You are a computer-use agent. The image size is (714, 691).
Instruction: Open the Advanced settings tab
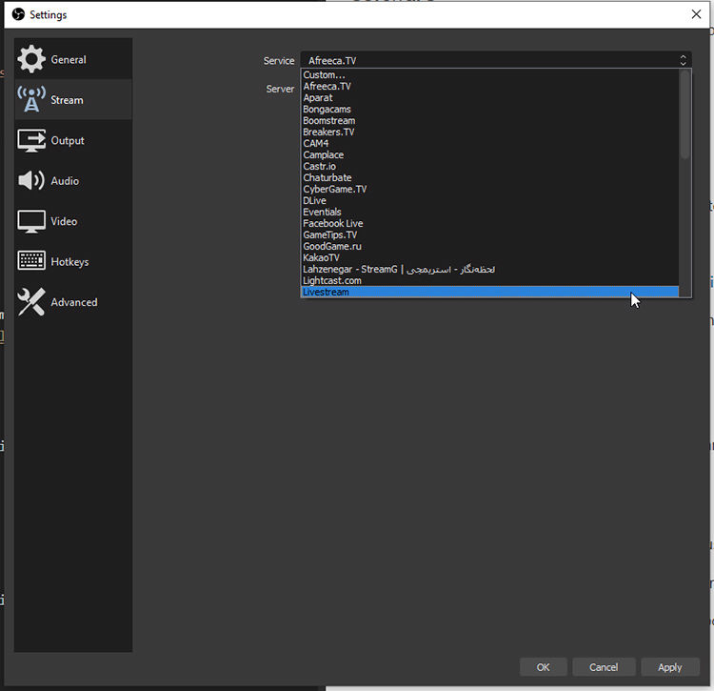point(73,302)
